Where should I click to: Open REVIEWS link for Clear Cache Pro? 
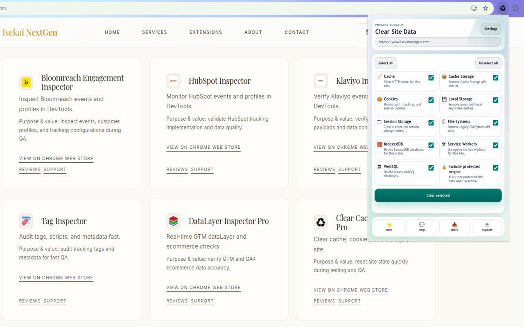[325, 301]
